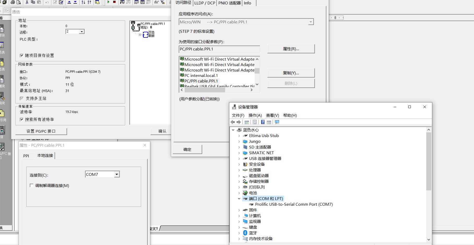
Task: Click the 设置 PG/PC 接口 button
Action: tap(41, 131)
